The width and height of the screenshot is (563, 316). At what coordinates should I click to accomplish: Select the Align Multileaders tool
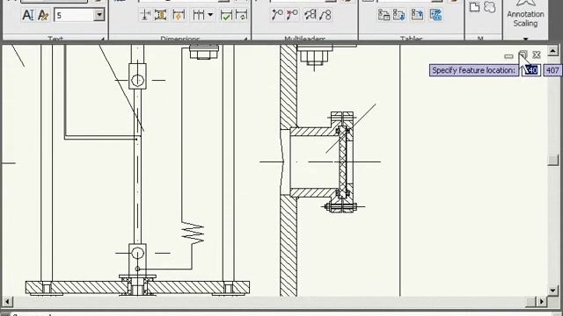(x=310, y=15)
